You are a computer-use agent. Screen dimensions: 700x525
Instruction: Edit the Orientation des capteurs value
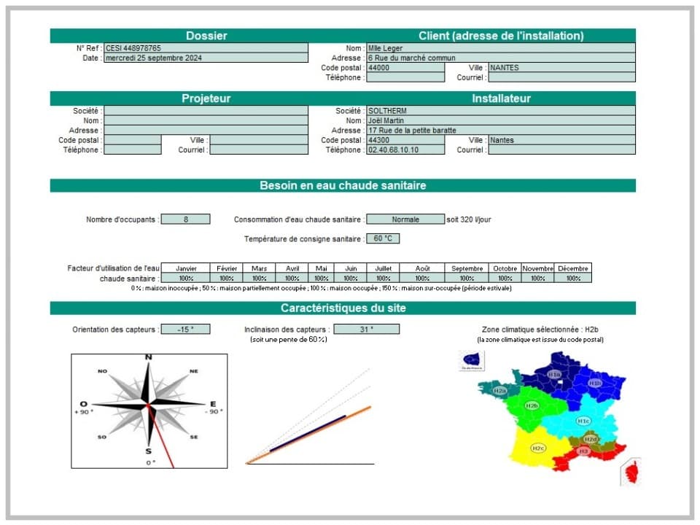click(x=185, y=329)
